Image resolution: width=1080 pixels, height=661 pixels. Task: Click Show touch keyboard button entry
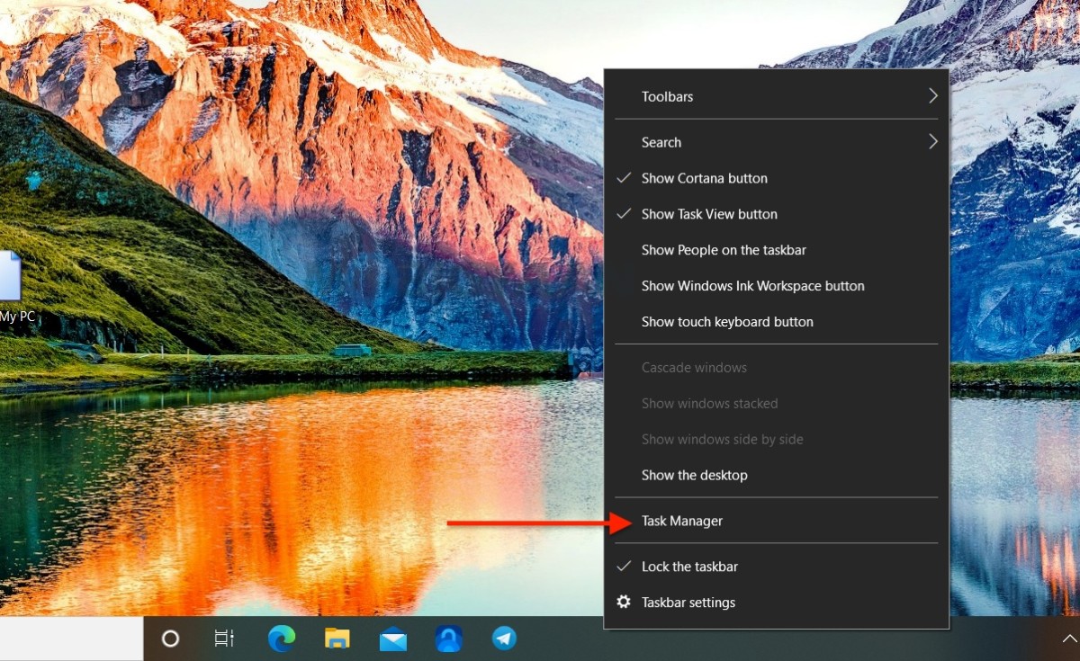pyautogui.click(x=727, y=322)
